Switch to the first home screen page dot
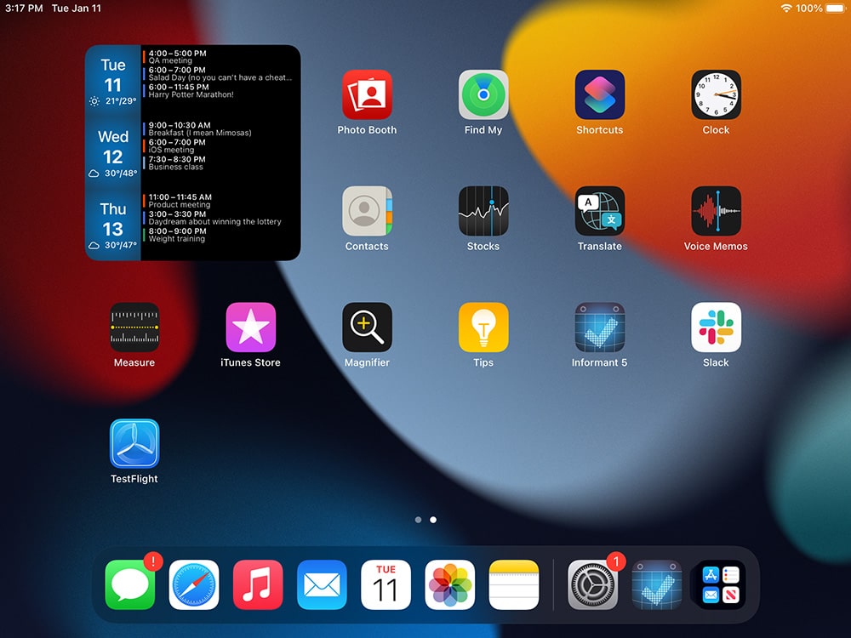Screen dimensions: 851x638 [418, 520]
